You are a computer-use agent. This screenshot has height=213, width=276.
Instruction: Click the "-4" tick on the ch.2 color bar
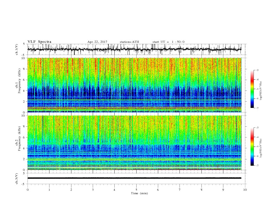pyautogui.click(x=257, y=137)
